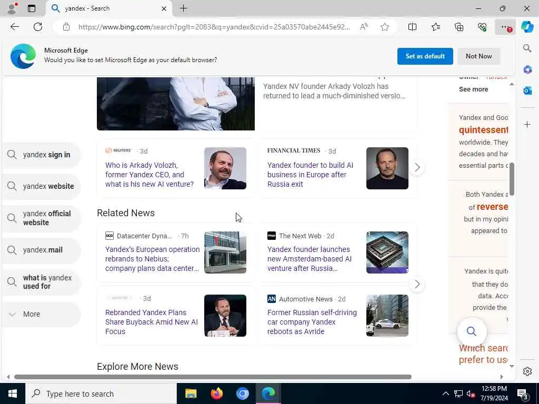This screenshot has height=404, width=539.
Task: Open Edge sidebar search icon
Action: click(x=527, y=48)
